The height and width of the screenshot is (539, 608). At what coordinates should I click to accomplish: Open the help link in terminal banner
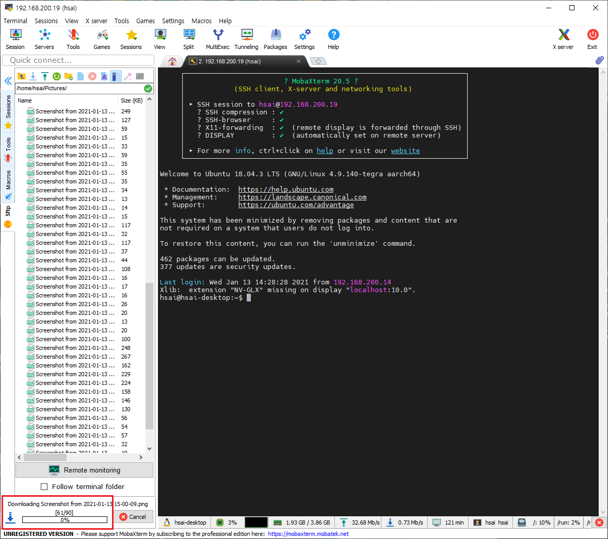pyautogui.click(x=325, y=150)
